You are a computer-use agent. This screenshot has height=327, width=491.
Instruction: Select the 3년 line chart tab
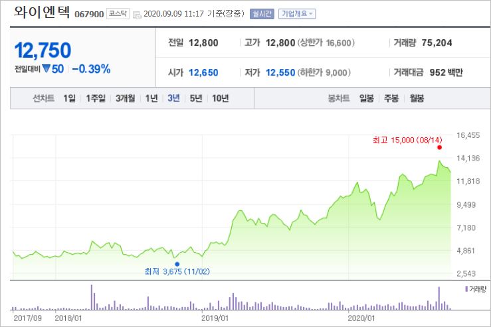(173, 98)
